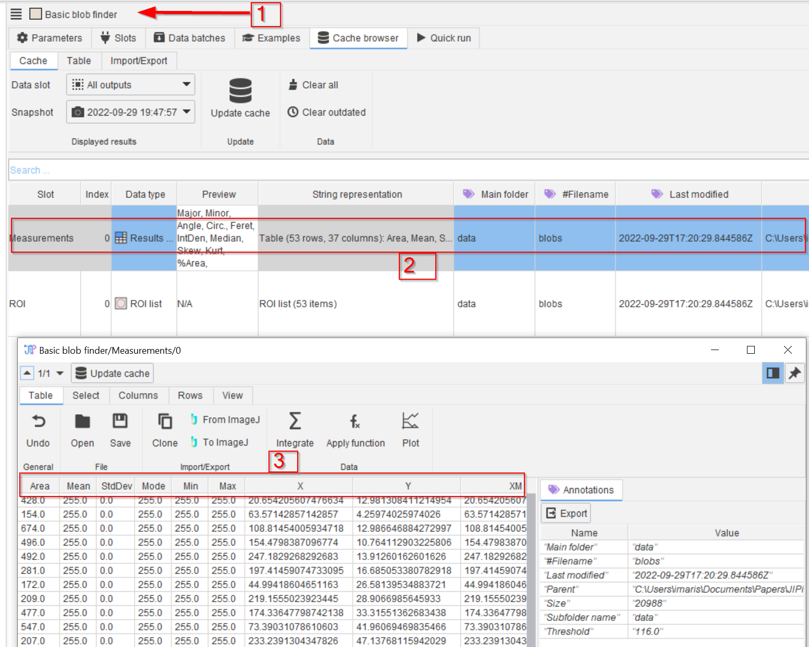The image size is (809, 647).
Task: Open the Columns tab in table window
Action: [x=138, y=395]
